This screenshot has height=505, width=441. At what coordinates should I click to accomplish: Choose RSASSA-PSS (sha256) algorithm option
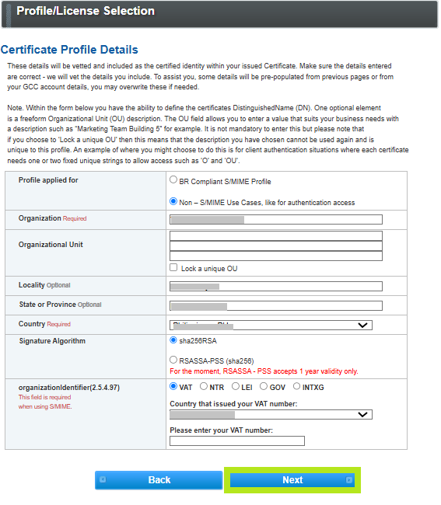coord(173,360)
